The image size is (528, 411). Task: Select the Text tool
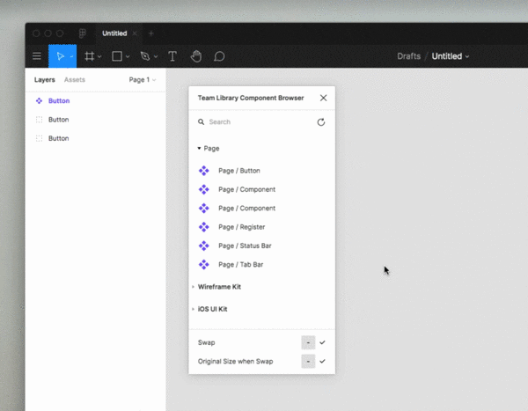[172, 56]
